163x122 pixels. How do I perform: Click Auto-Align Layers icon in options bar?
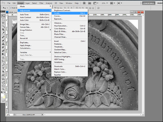[x=98, y=8]
